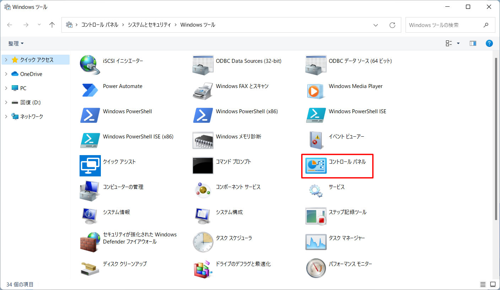
Task: Open ODBC Data Sources (32-bit) icon
Action: tap(203, 65)
